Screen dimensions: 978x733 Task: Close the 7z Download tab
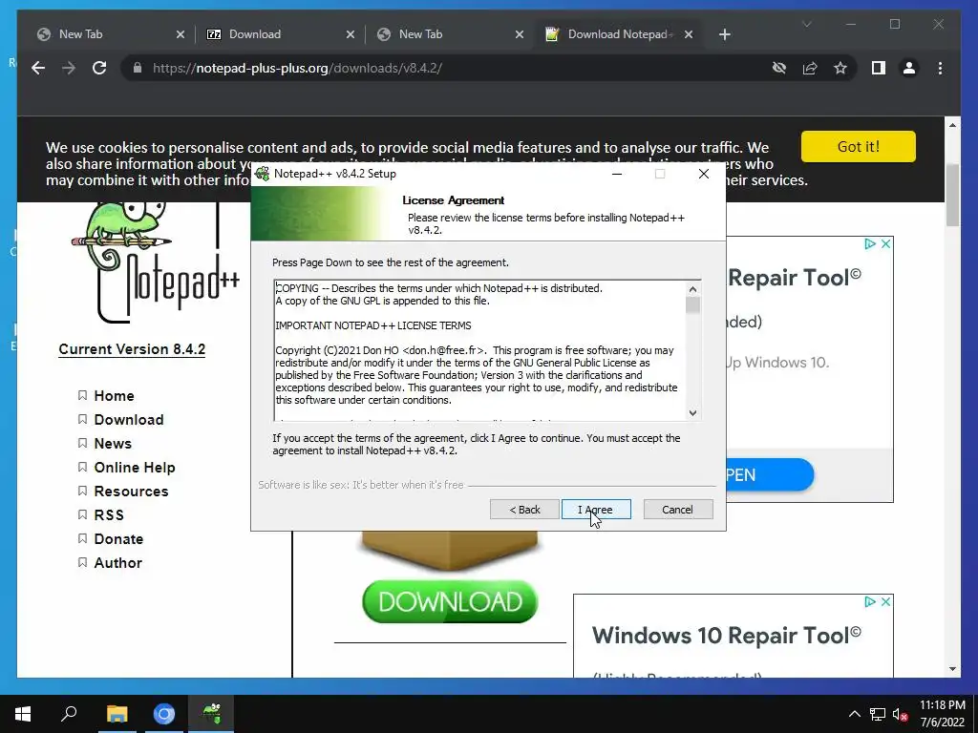pos(350,34)
